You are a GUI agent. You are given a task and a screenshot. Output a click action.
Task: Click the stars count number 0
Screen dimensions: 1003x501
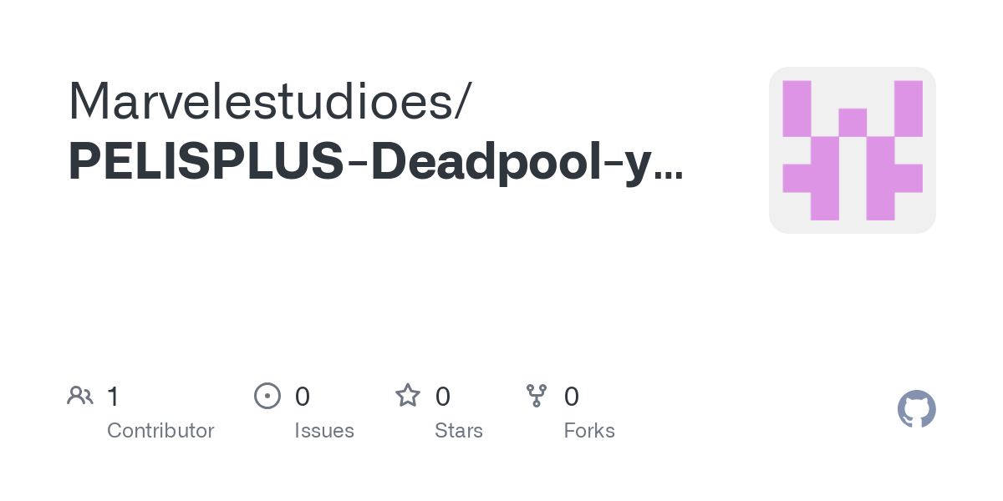[443, 397]
